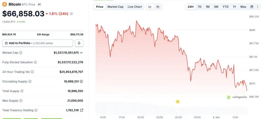This screenshot has height=119, width=262.
Task: Select the YTD time range
Action: (225, 7)
